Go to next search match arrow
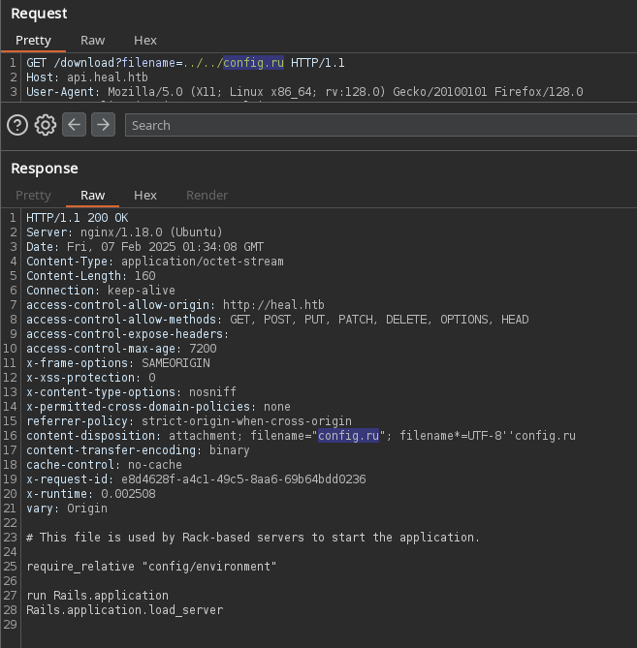 [103, 124]
